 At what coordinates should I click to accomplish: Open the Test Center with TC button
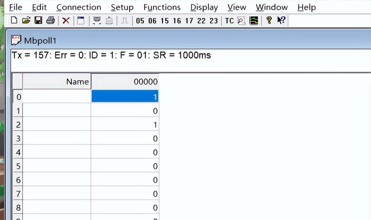pos(229,20)
